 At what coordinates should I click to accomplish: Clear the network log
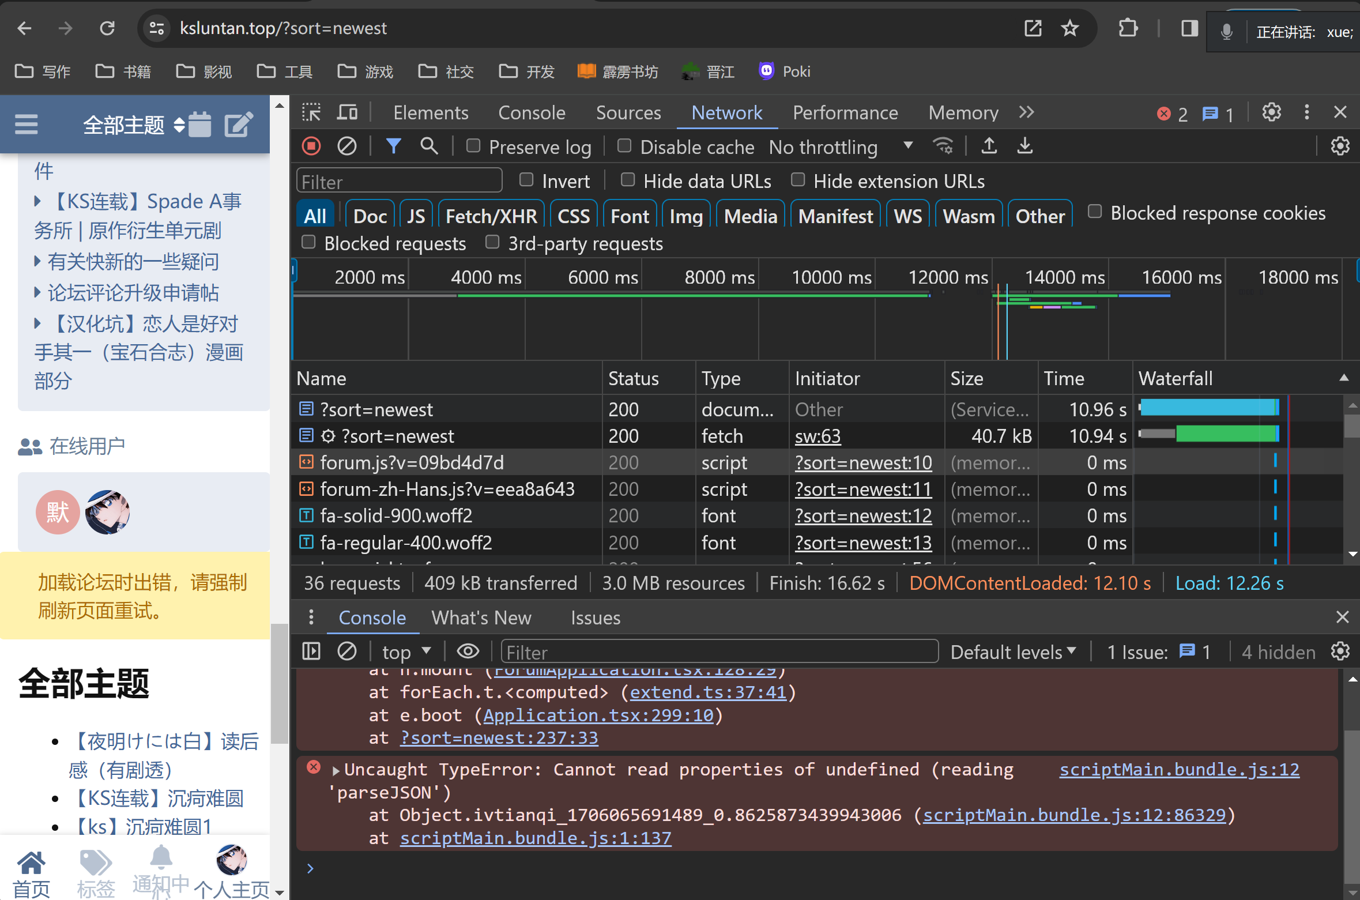[x=346, y=146]
